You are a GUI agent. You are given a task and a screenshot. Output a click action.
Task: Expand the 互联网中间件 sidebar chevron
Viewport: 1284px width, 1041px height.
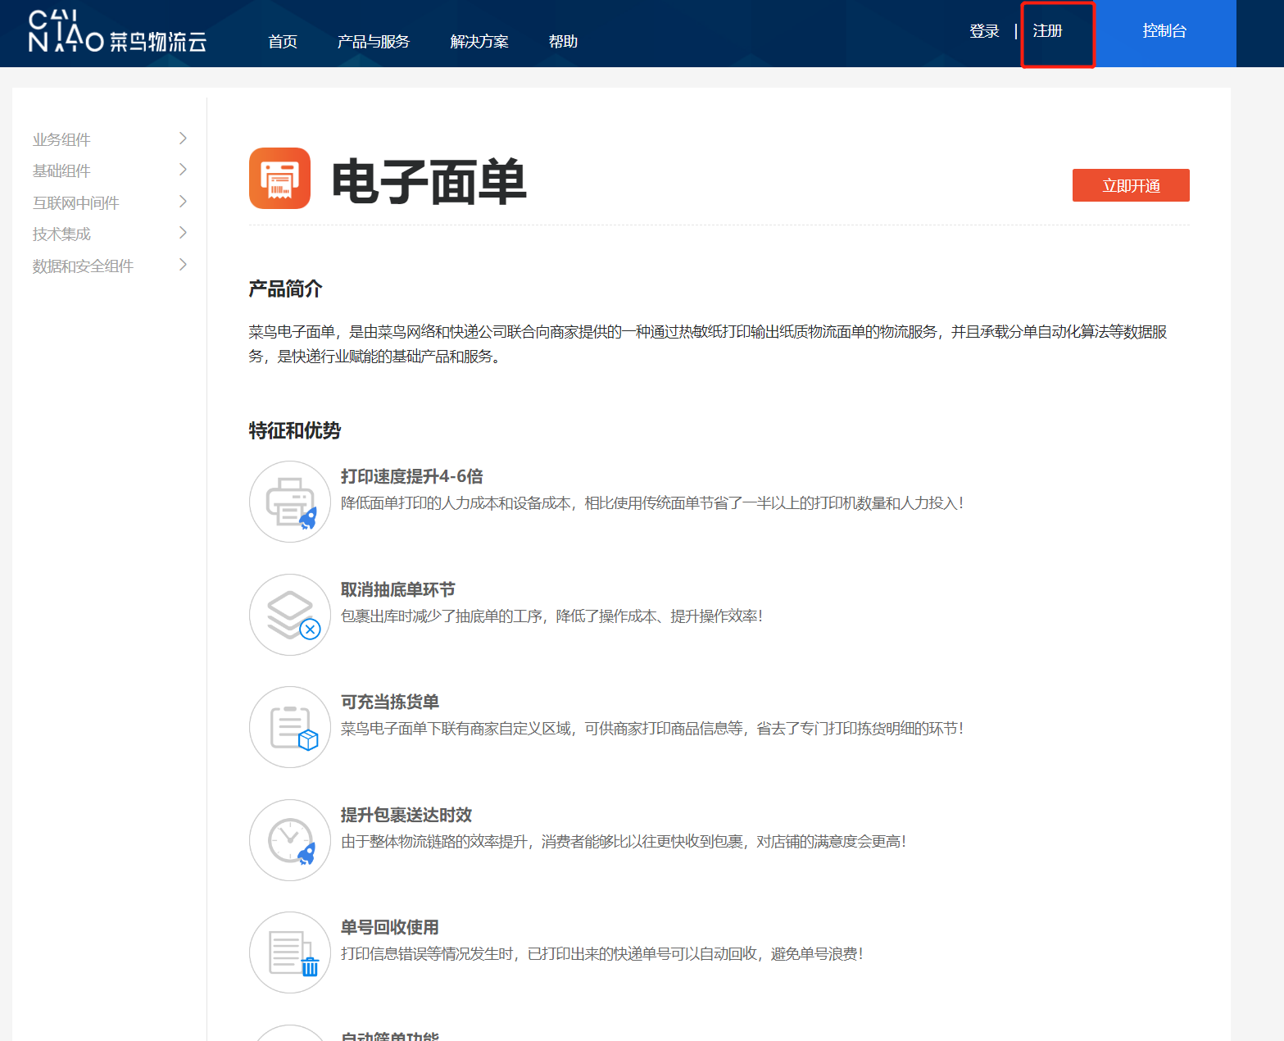pyautogui.click(x=183, y=202)
